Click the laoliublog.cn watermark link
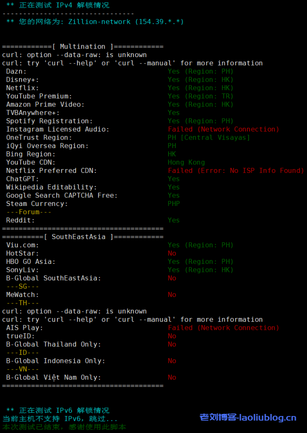Screen dimensions: 307x433 [248, 418]
